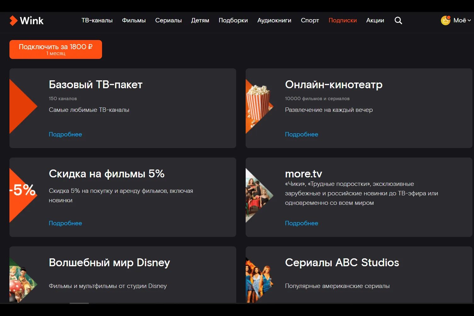Click the '150 каналов' text
This screenshot has height=316, width=474.
click(63, 99)
